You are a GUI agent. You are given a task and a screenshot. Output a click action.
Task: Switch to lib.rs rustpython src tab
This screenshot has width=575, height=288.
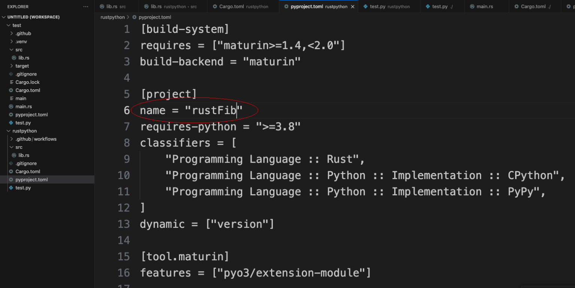[x=173, y=7]
